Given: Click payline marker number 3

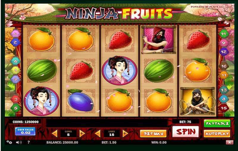Looking at the screenshot, I should pyautogui.click(x=15, y=99).
